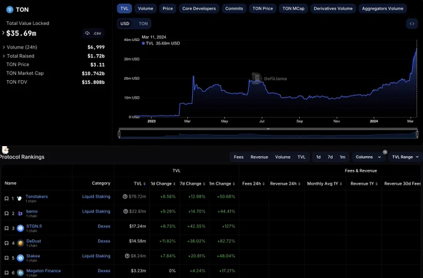Bookmark the Megaton Finance protocol row
The height and width of the screenshot is (278, 423).
tap(6, 272)
